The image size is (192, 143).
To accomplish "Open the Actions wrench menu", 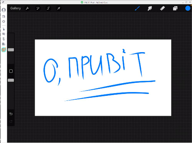I will [x=27, y=8].
